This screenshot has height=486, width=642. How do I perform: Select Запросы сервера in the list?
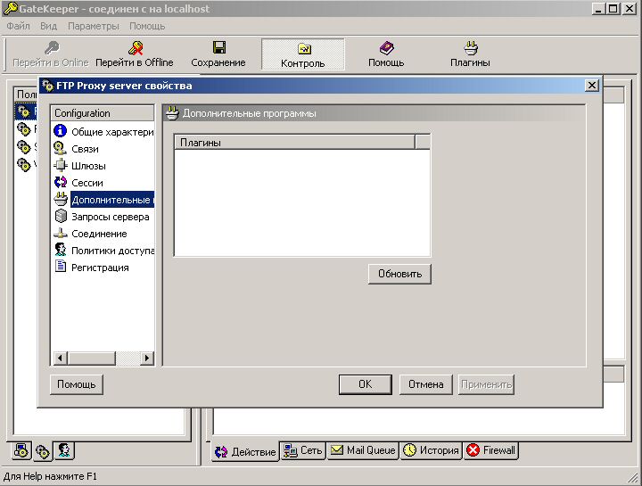pos(111,217)
